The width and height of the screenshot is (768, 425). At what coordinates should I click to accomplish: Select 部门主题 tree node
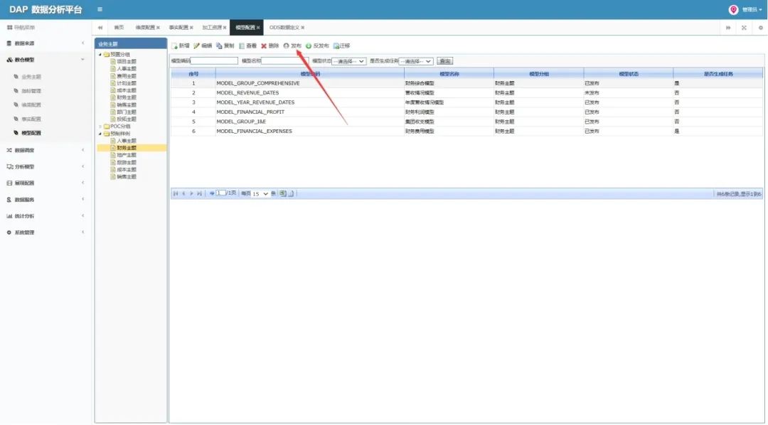coord(127,112)
